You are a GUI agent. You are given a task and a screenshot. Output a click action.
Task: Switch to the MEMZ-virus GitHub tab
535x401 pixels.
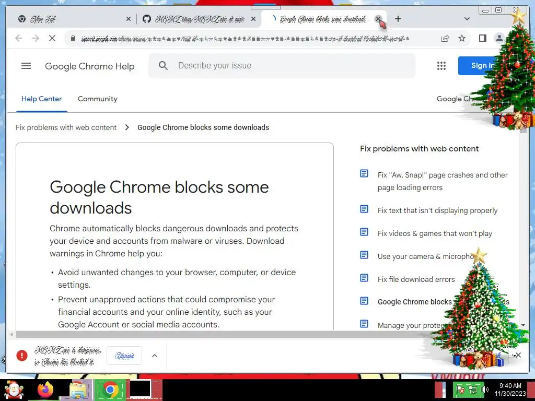pyautogui.click(x=199, y=19)
